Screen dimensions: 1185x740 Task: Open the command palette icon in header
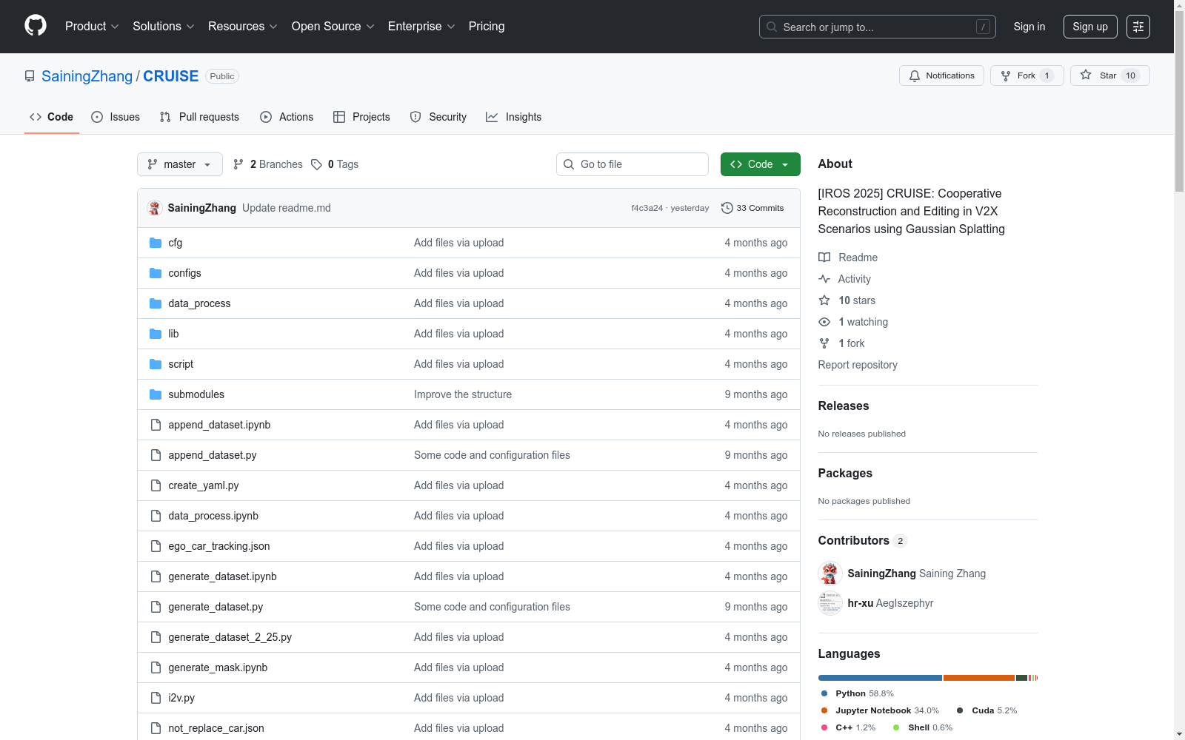(x=1138, y=27)
